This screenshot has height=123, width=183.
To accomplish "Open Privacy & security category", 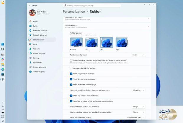I will click(x=42, y=67).
